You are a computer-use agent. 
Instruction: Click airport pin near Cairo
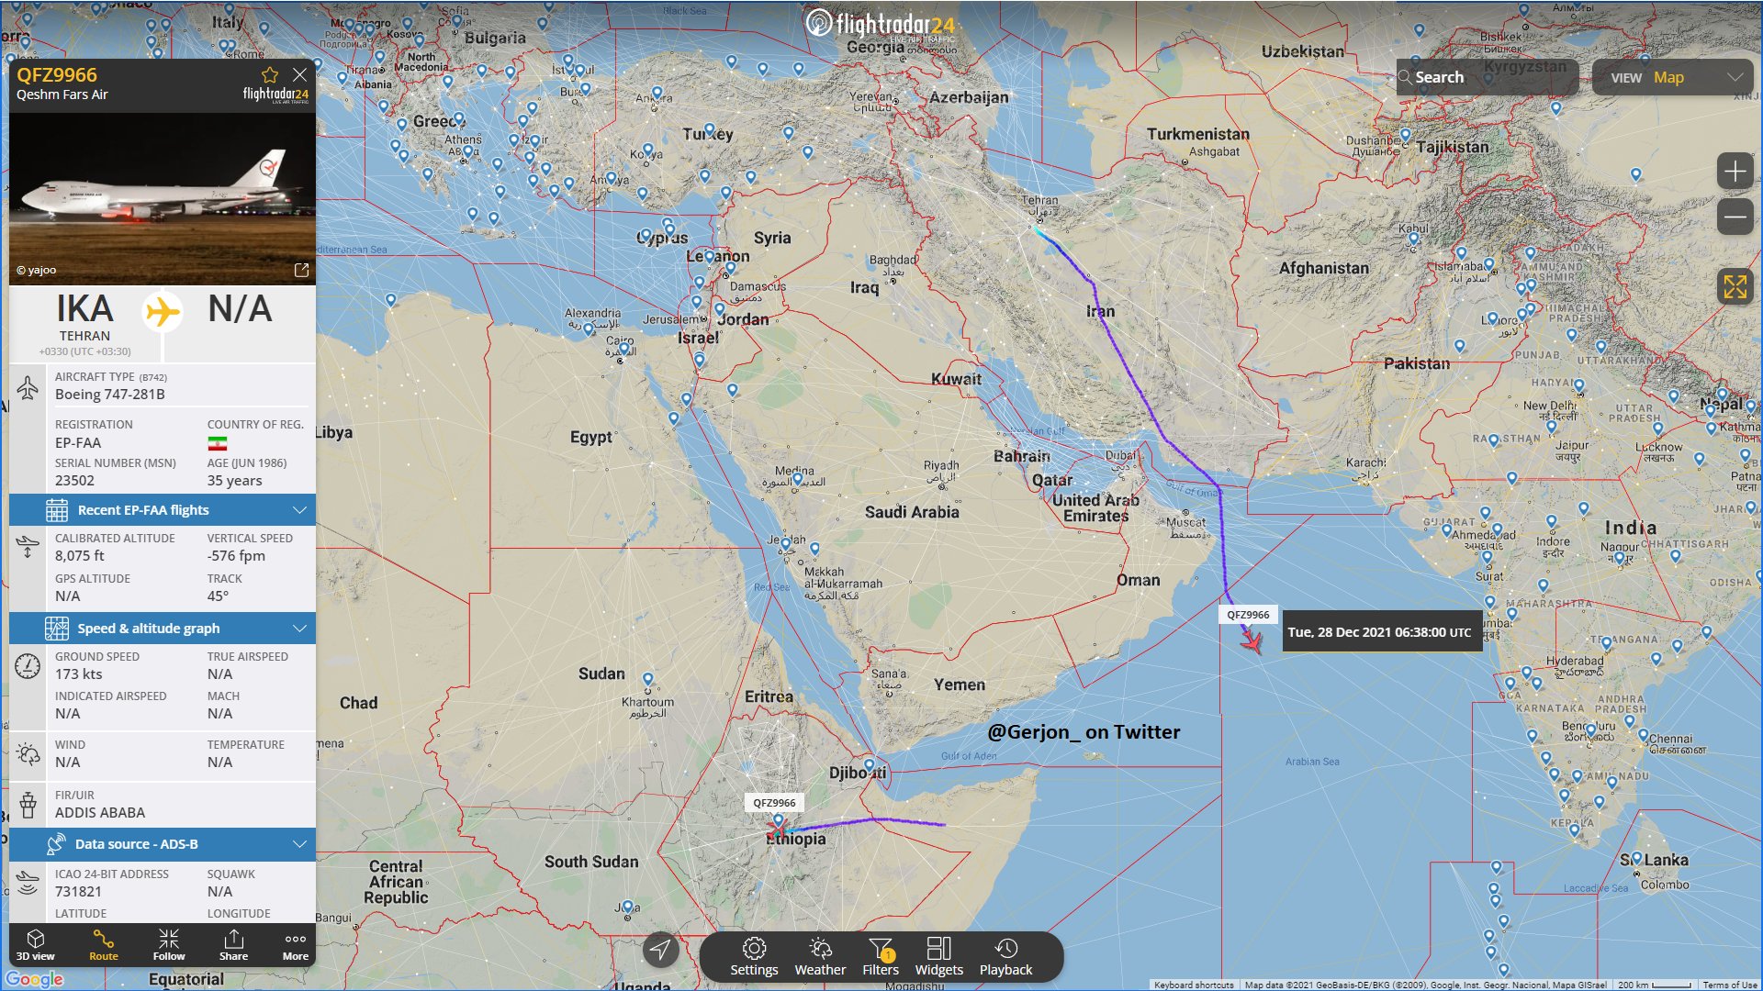[623, 349]
